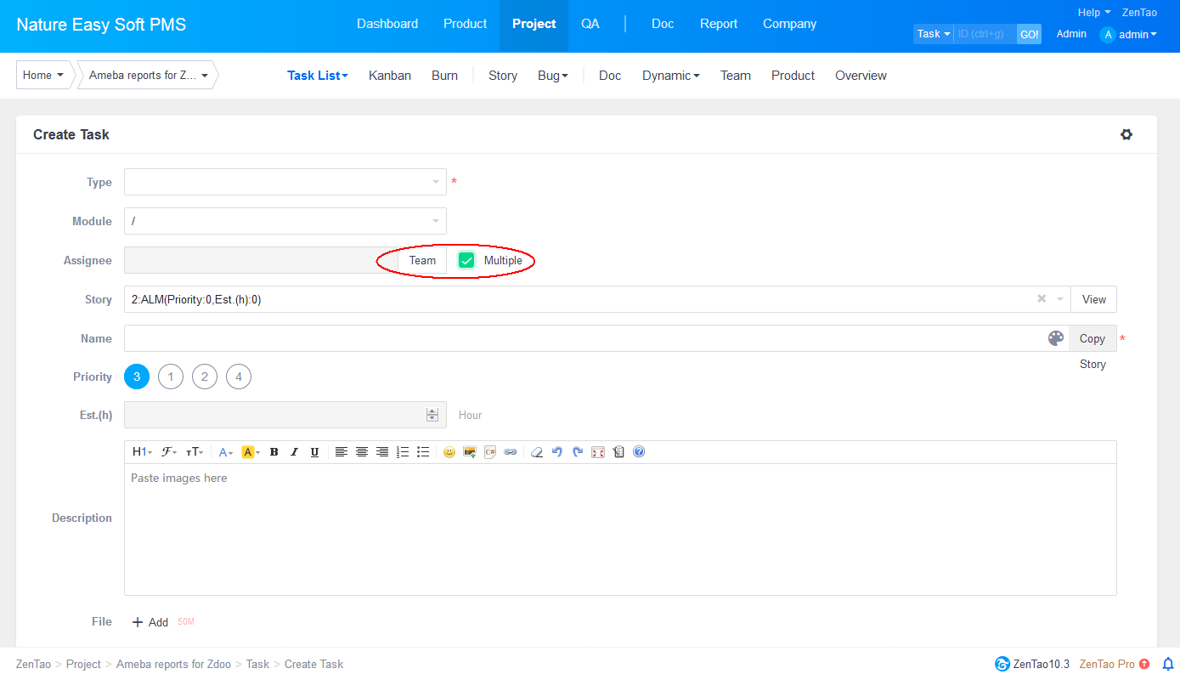1180x674 pixels.
Task: Expand the Module dropdown
Action: click(x=285, y=221)
